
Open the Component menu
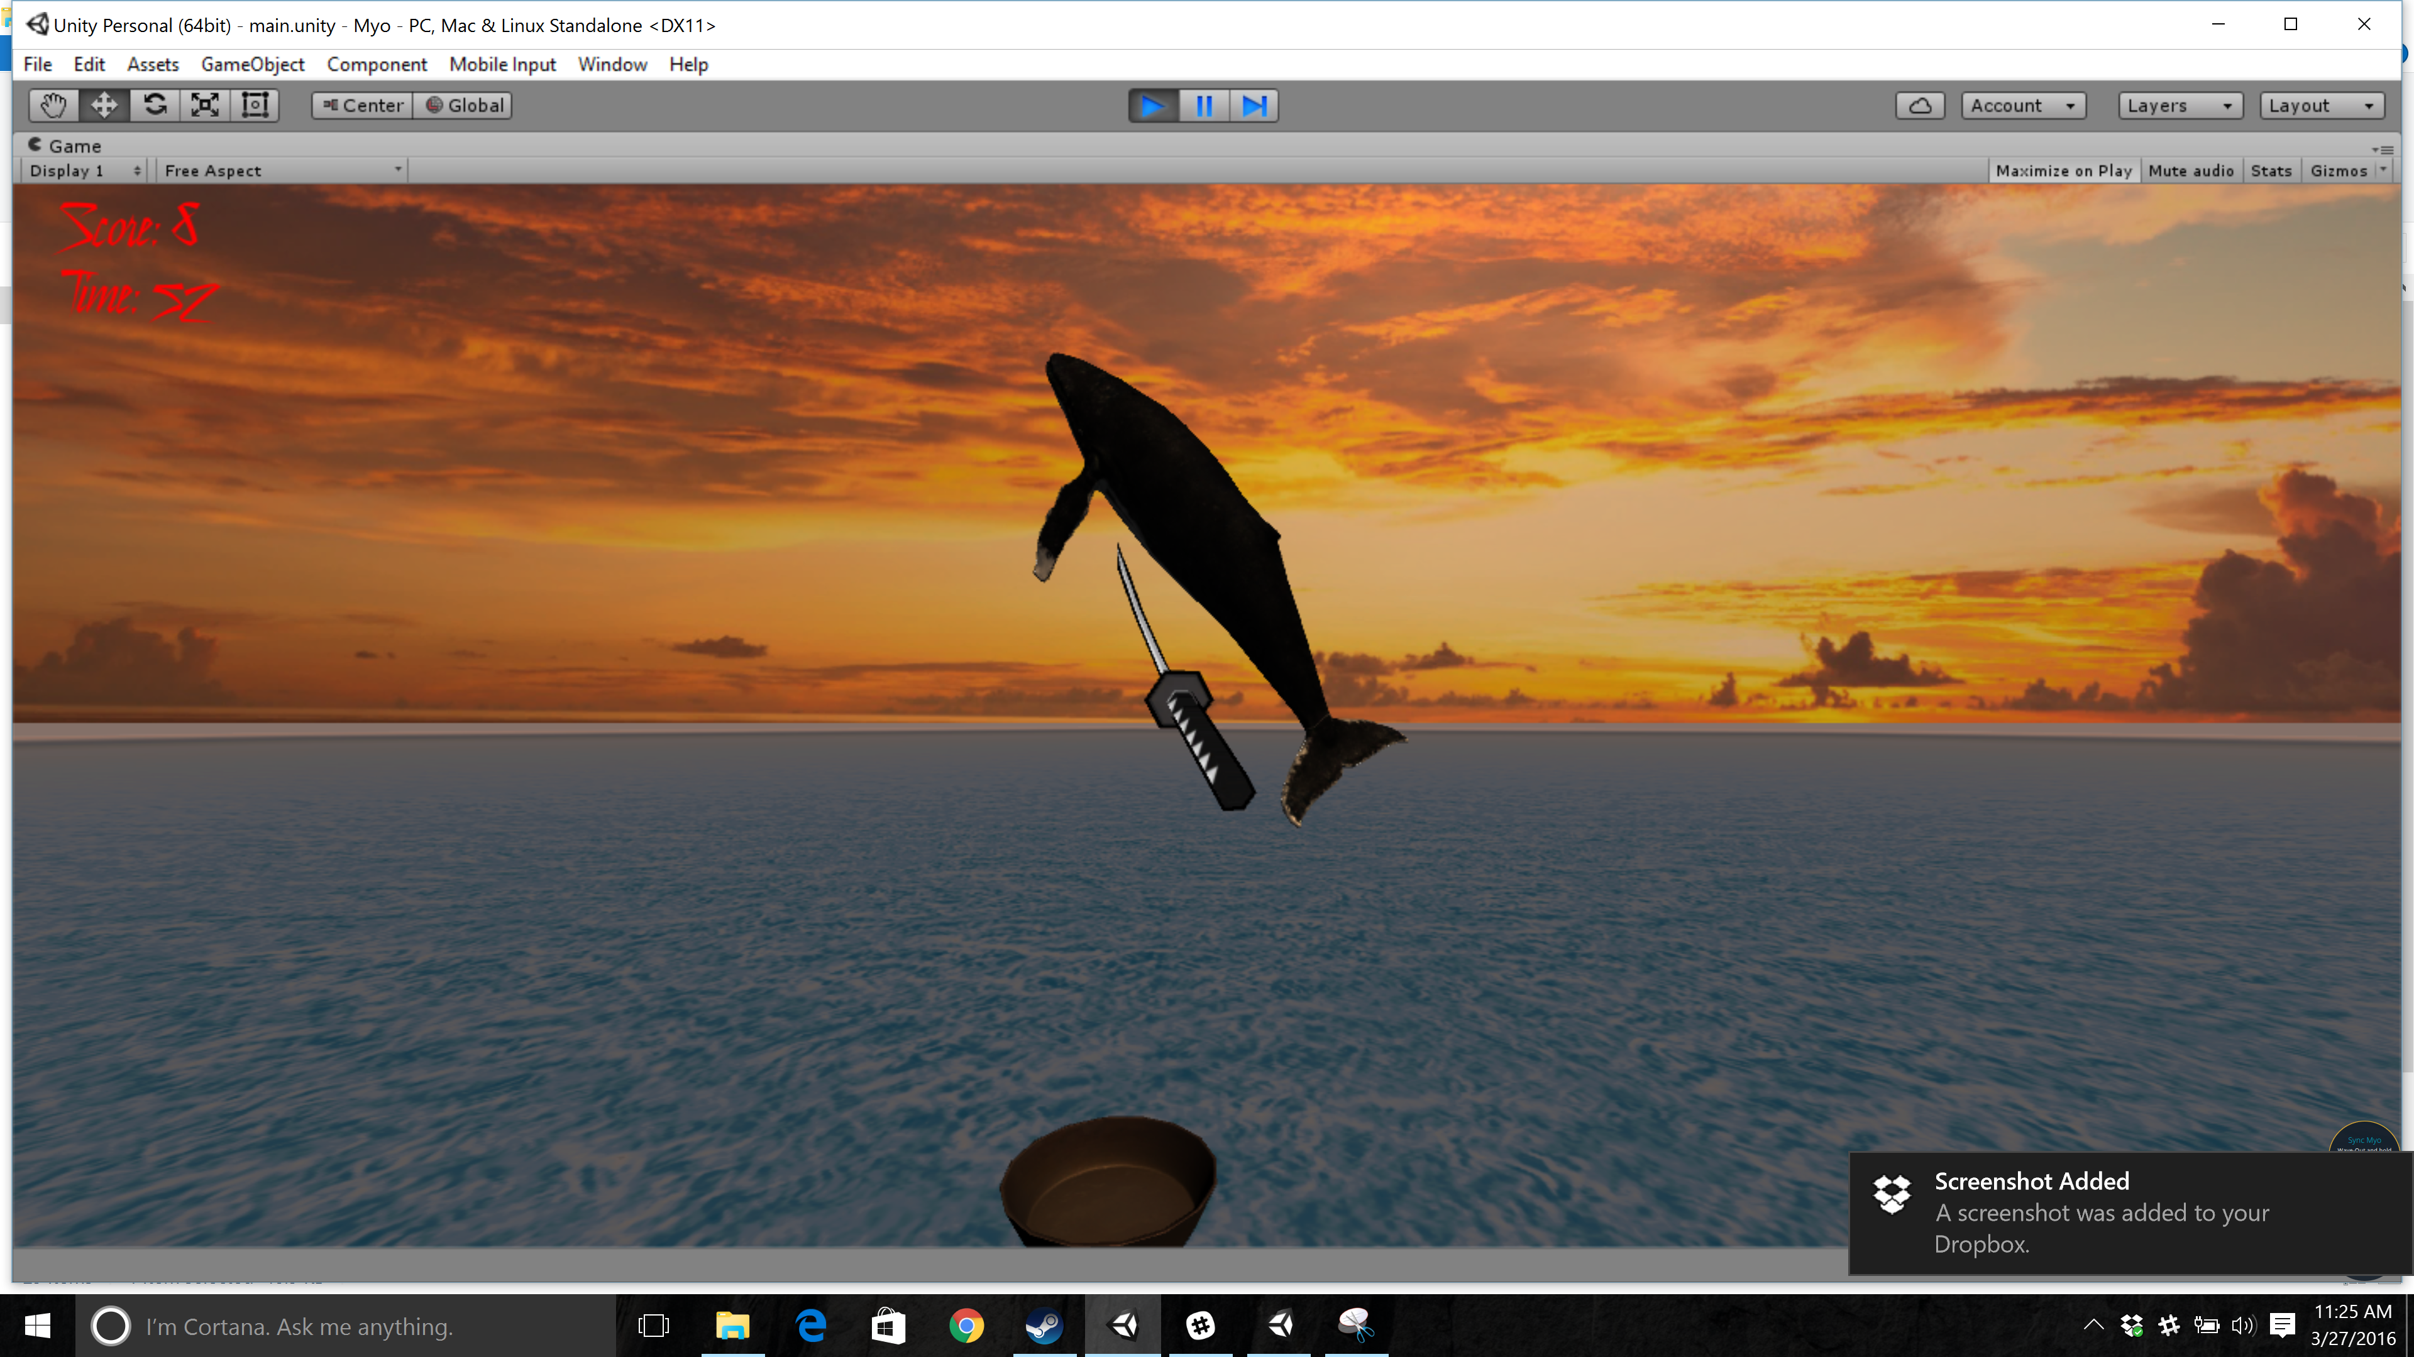(377, 63)
